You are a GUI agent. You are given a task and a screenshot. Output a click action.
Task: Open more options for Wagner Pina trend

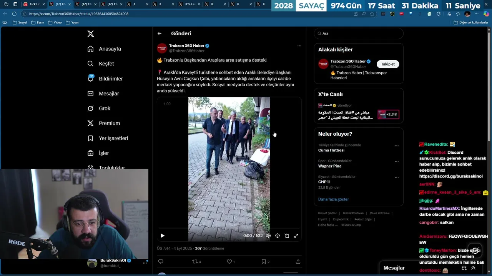point(397,161)
